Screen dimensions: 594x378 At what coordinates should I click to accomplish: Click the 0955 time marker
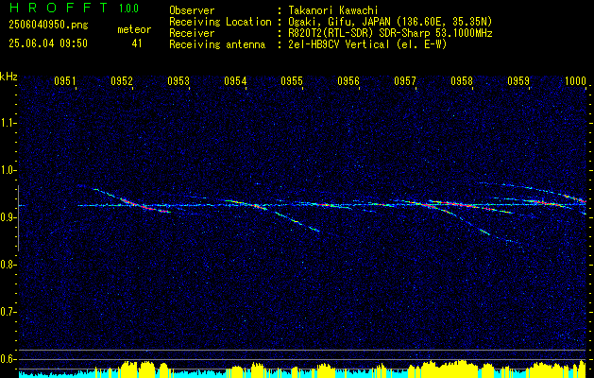pos(291,80)
